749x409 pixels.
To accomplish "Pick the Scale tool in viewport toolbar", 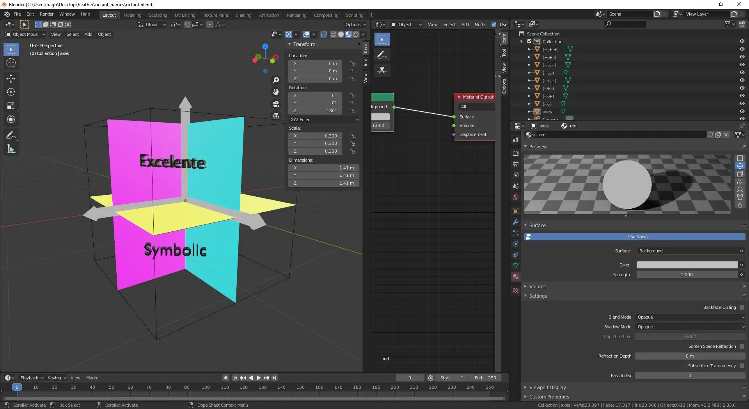I will pos(11,106).
